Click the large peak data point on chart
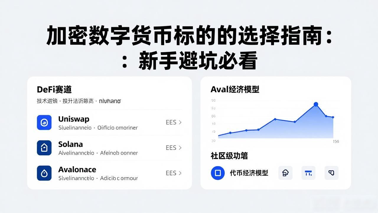The height and width of the screenshot is (213, 378). (x=316, y=104)
